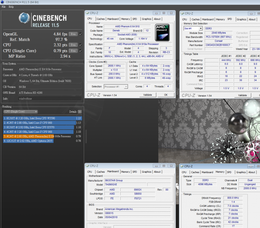Click the panel splitter grip beside Ranking
The image size is (260, 228).
pos(86,137)
